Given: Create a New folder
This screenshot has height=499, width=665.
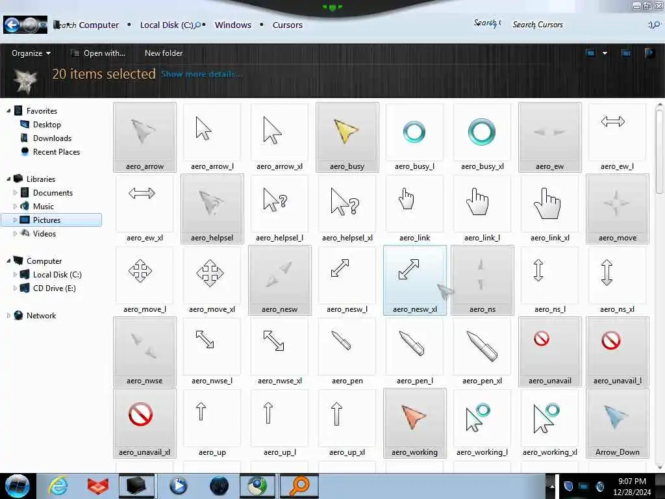Looking at the screenshot, I should [163, 53].
